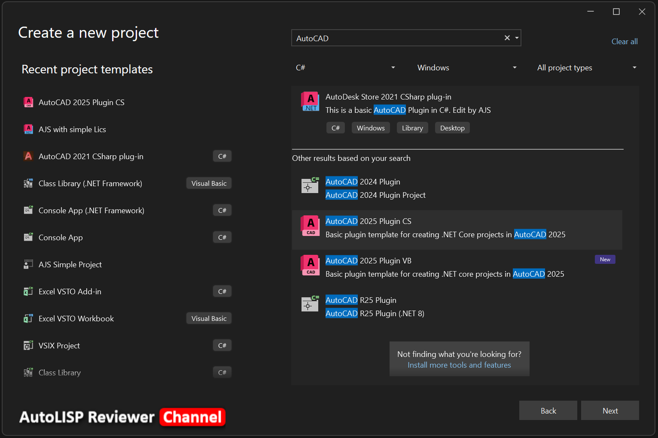Viewport: 658px width, 438px height.
Task: Select VSIX Project template
Action: pos(127,345)
